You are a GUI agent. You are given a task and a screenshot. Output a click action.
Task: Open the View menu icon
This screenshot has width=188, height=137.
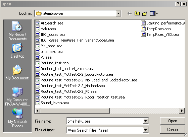(154, 13)
